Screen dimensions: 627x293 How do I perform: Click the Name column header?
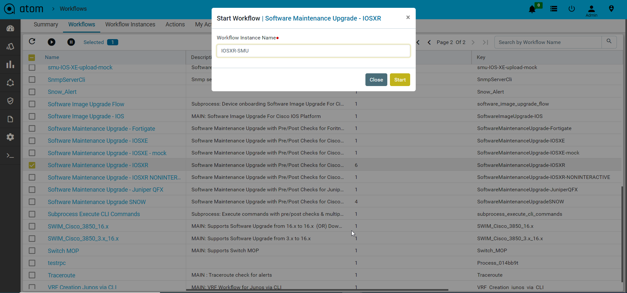pos(52,57)
